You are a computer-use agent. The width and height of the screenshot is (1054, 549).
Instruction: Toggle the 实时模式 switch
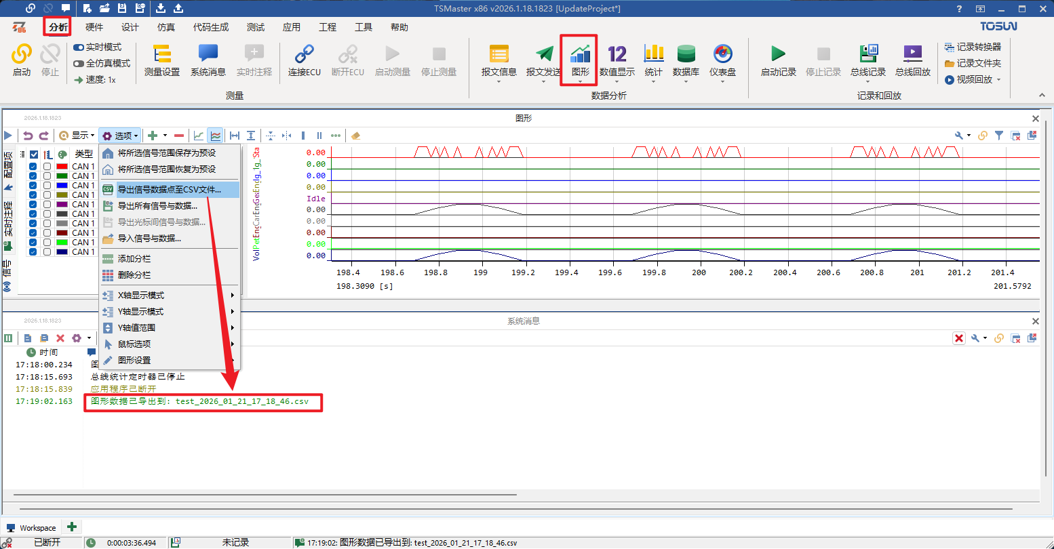point(79,47)
